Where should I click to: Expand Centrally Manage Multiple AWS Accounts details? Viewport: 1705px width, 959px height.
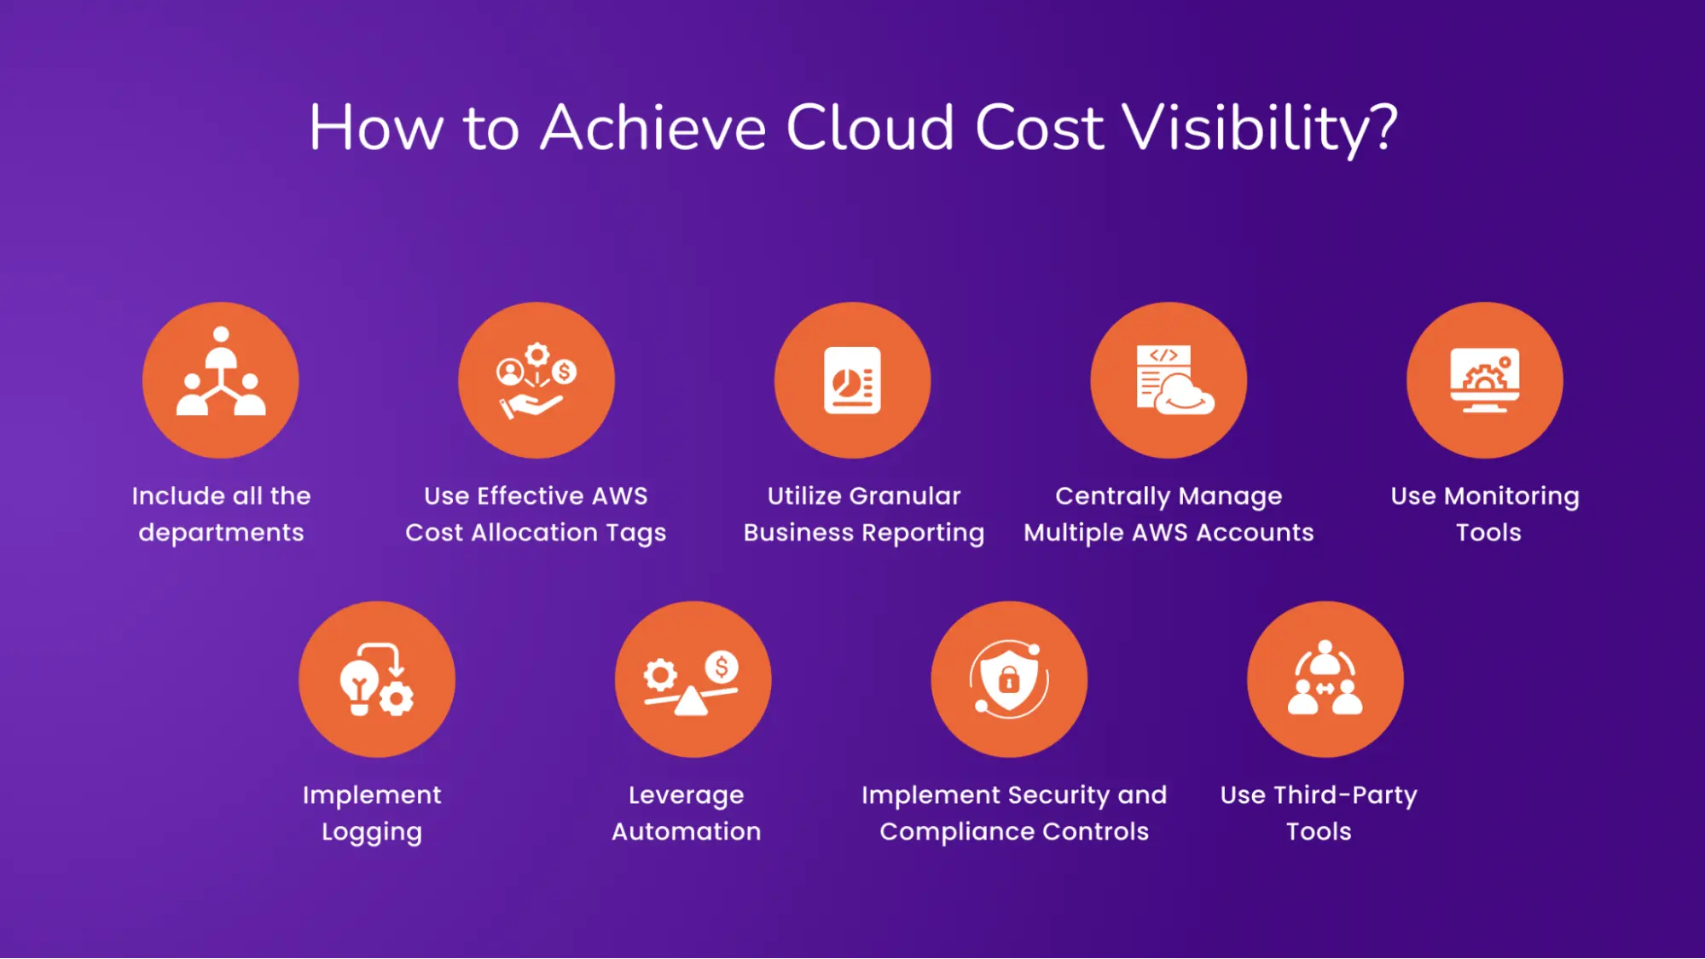tap(1169, 379)
